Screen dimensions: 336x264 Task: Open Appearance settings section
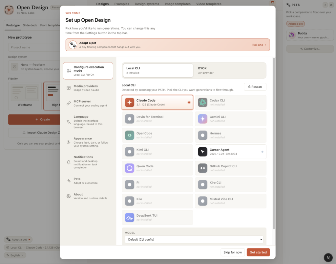[x=88, y=142]
